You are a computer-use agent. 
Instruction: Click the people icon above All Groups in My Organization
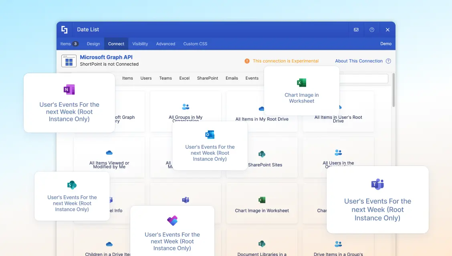186,107
